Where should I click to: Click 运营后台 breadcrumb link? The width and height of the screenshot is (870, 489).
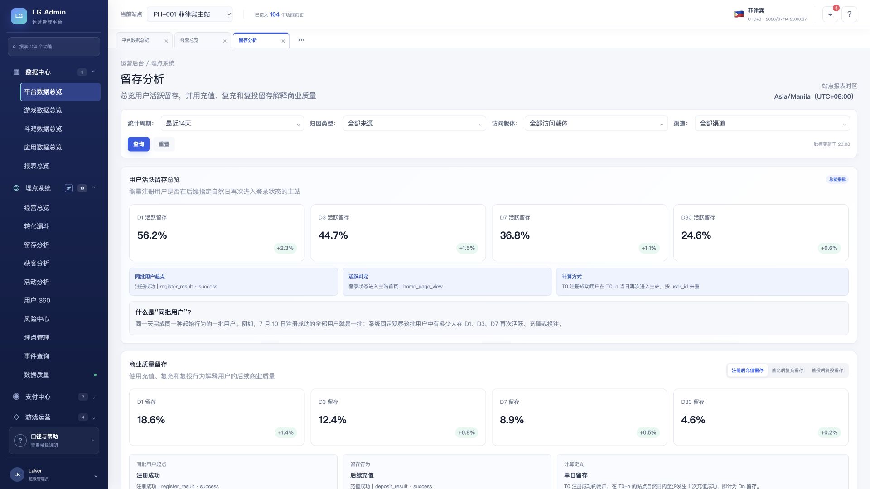132,63
